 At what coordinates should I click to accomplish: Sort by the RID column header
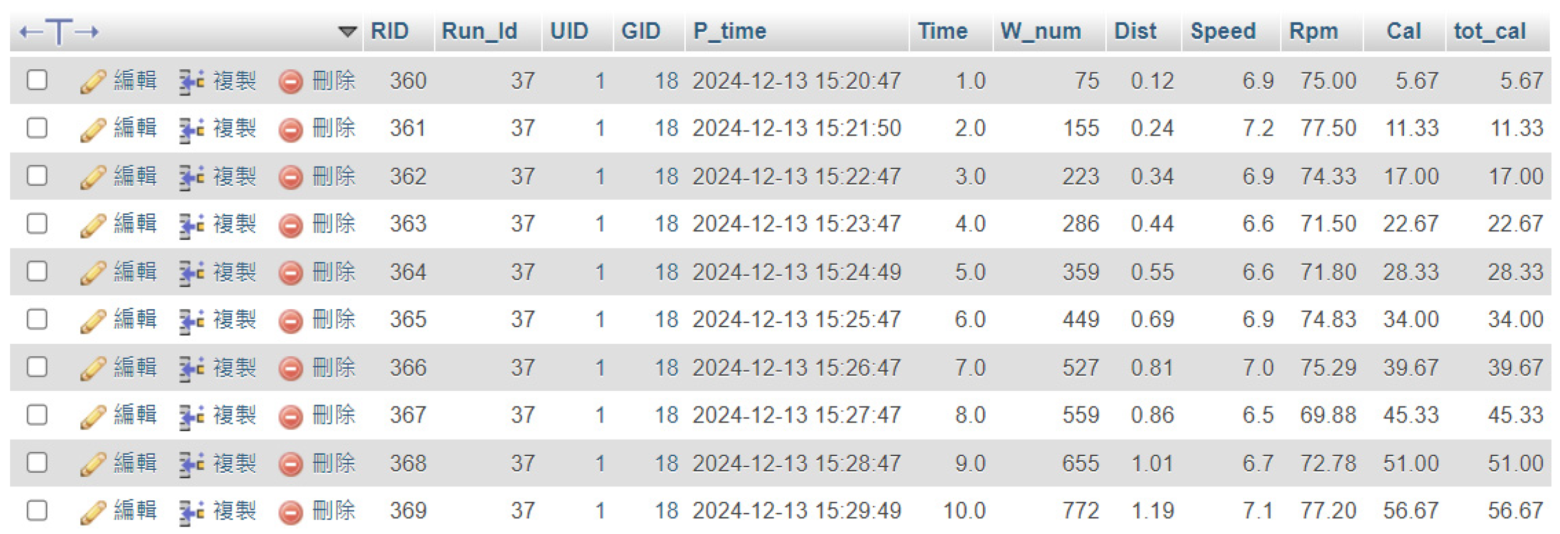tap(389, 31)
